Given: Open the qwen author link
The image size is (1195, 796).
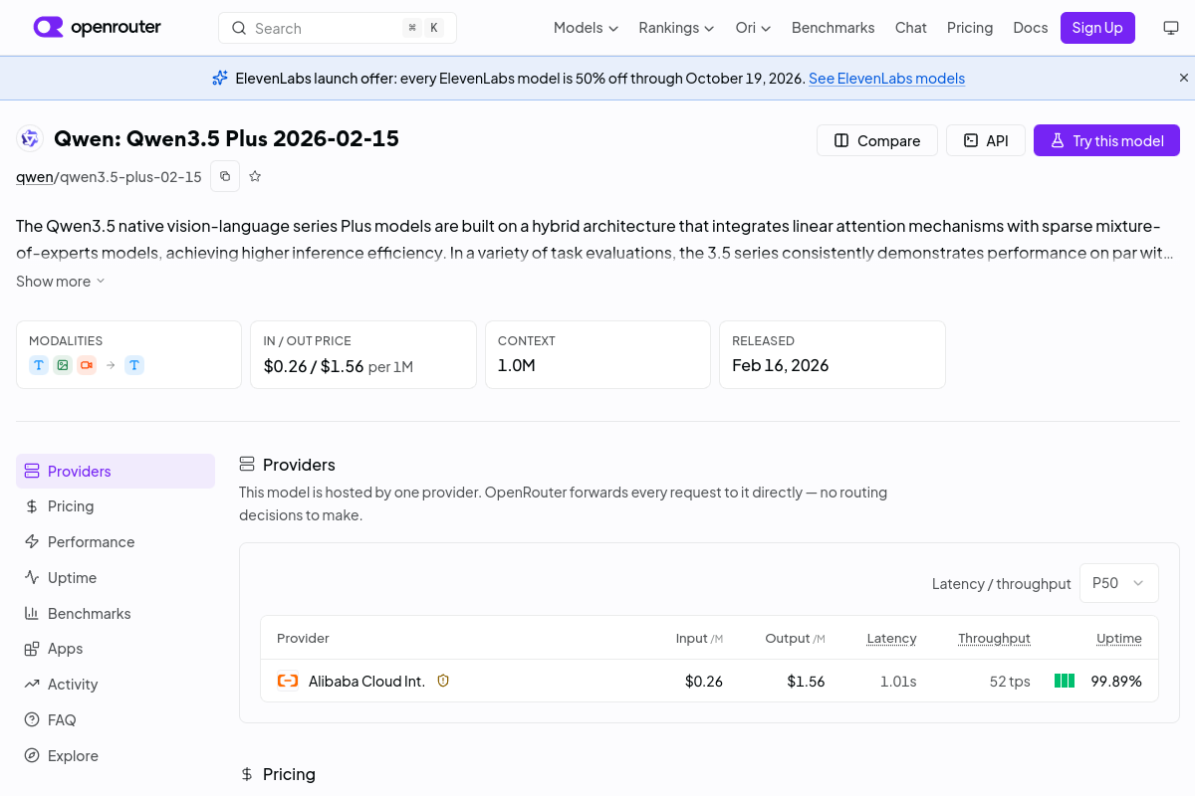Looking at the screenshot, I should 34,177.
